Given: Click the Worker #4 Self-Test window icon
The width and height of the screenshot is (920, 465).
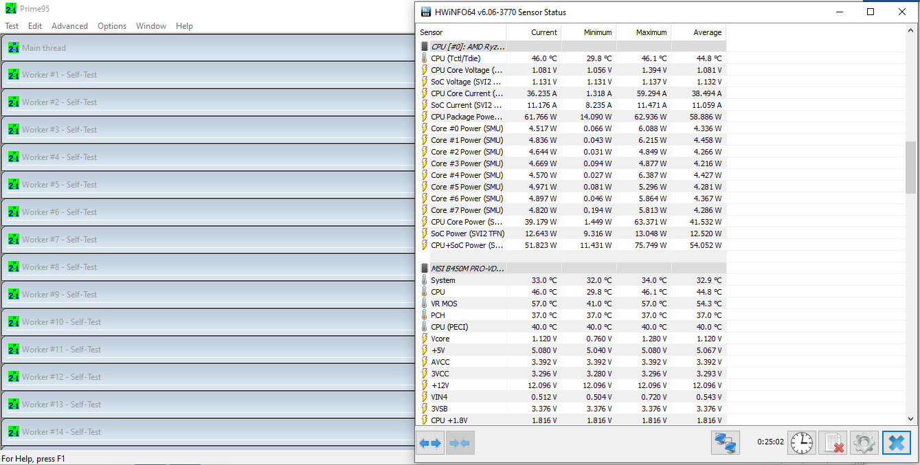Looking at the screenshot, I should pyautogui.click(x=14, y=157).
